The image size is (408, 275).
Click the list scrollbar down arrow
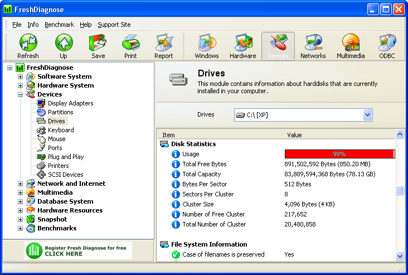(400, 256)
